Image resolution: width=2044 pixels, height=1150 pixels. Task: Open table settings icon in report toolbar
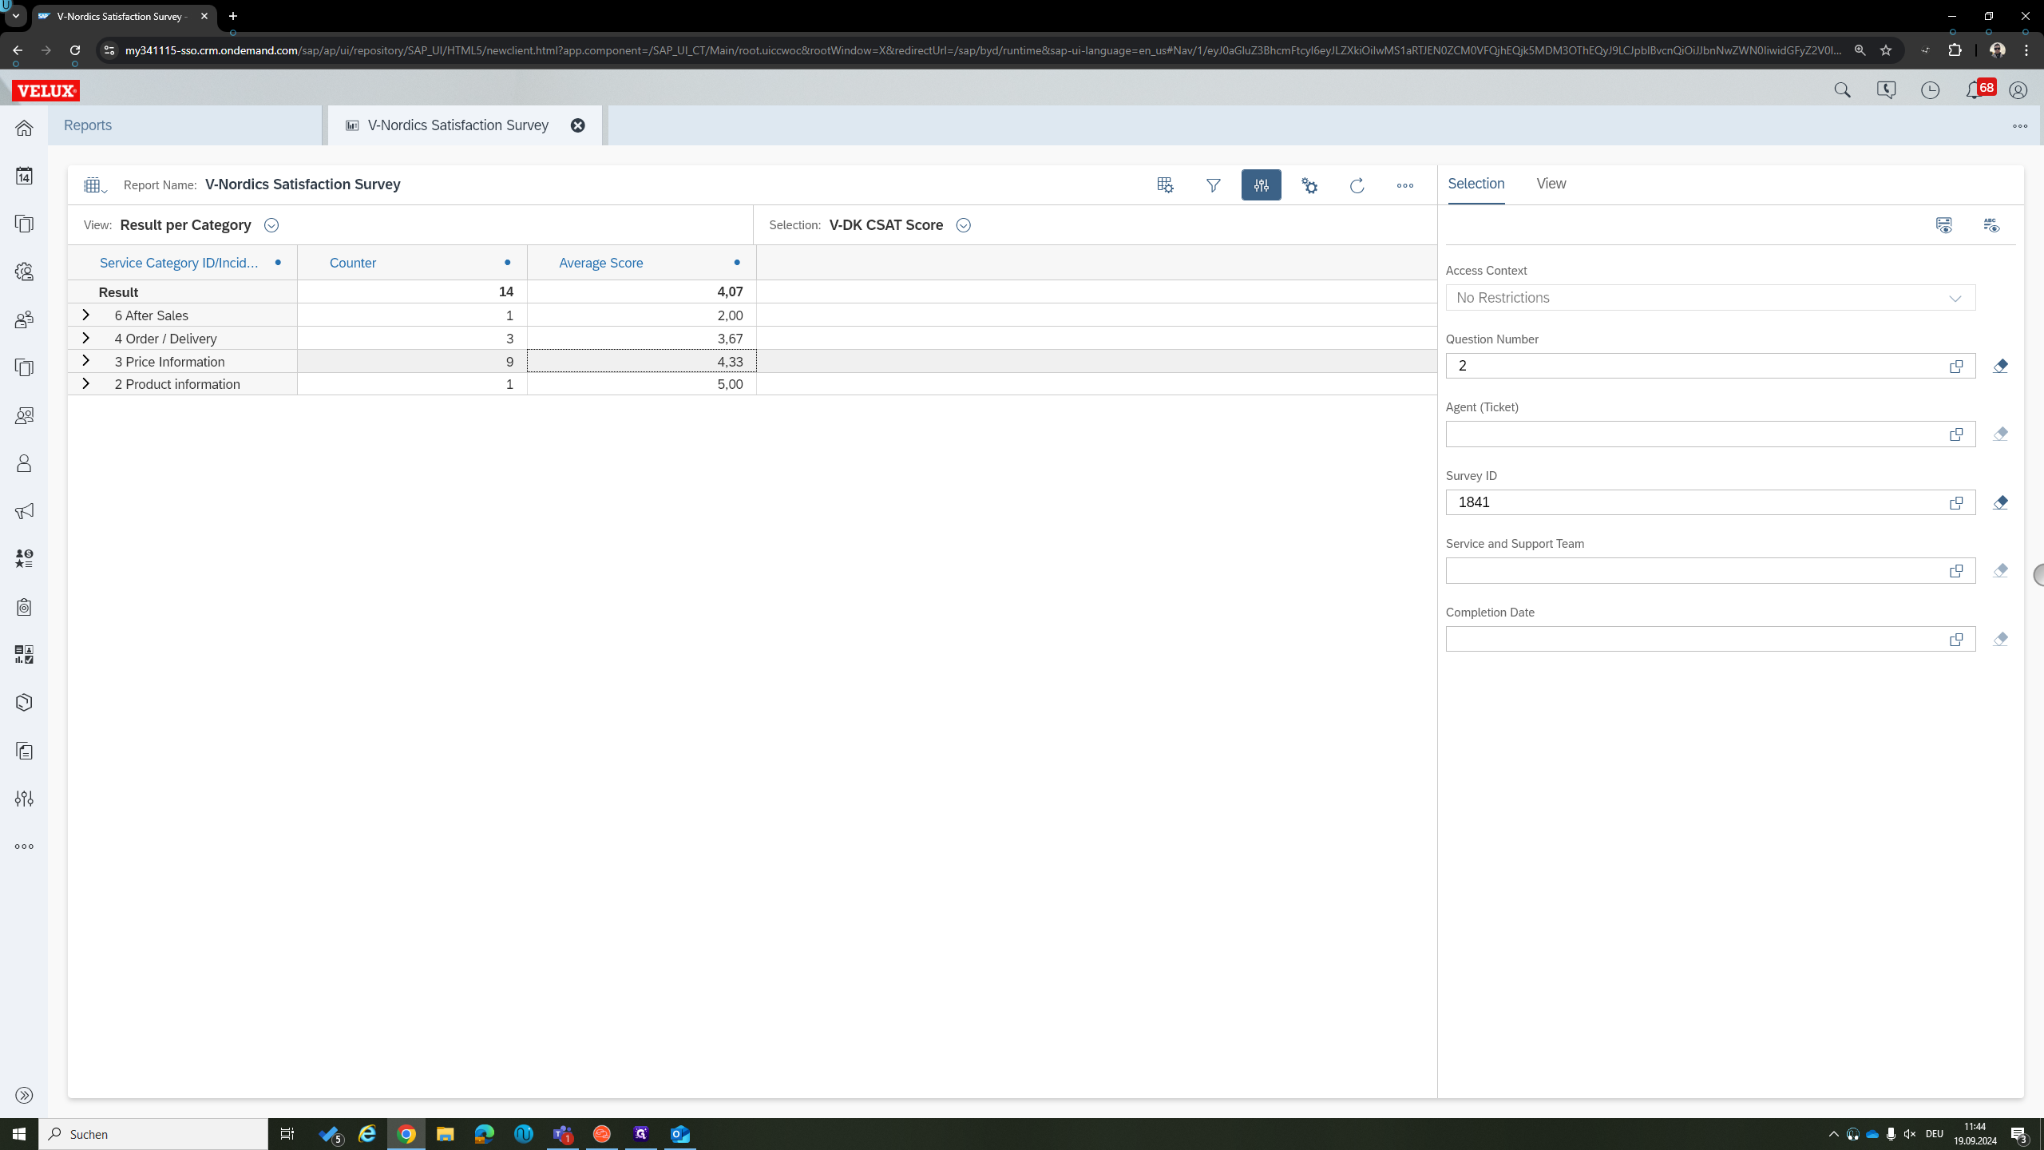pyautogui.click(x=1165, y=185)
